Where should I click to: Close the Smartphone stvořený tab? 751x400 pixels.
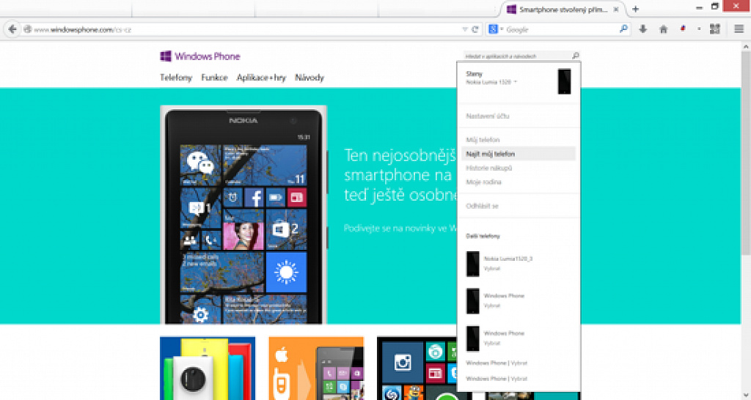616,10
